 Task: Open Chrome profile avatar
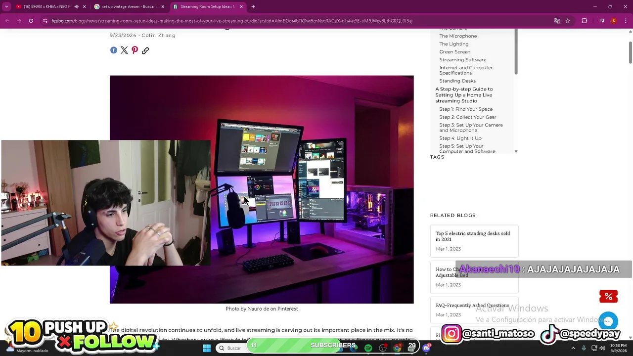(x=614, y=21)
